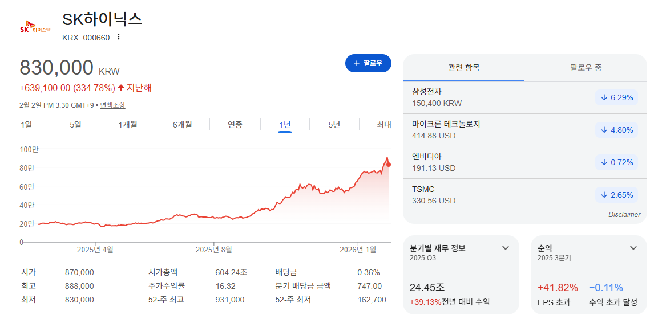Open the 엔비디아 related stock row
Image resolution: width=654 pixels, height=319 pixels.
(x=524, y=162)
